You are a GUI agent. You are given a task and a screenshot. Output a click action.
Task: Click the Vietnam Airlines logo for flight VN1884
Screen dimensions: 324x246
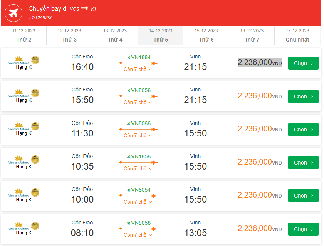[19, 60]
